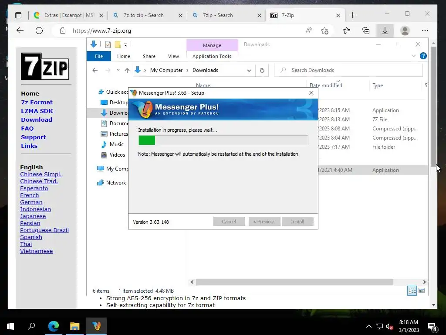Viewport: 446px width, 335px height.
Task: Open taskbar Search icon
Action: 31,326
